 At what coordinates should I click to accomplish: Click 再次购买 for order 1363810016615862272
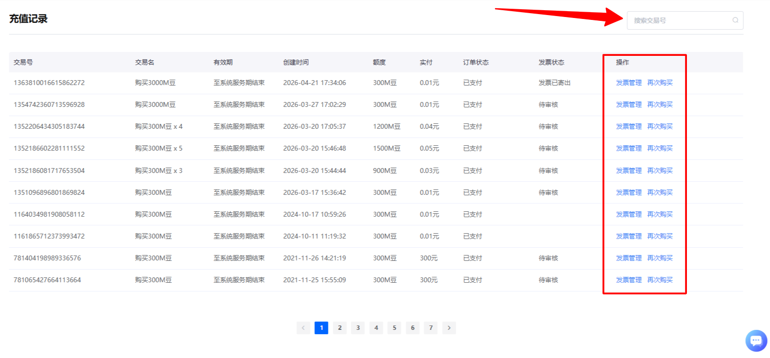click(660, 83)
